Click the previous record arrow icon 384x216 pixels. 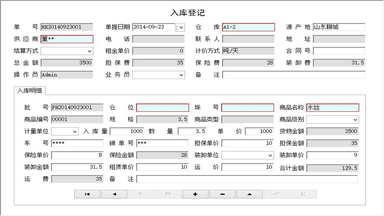[114, 194]
